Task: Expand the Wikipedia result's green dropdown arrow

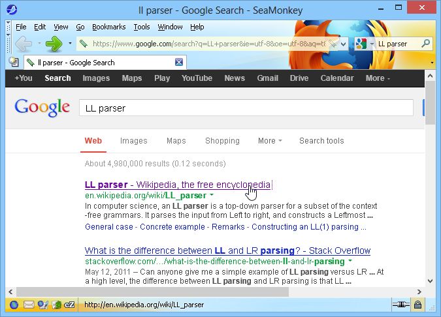Action: click(212, 194)
